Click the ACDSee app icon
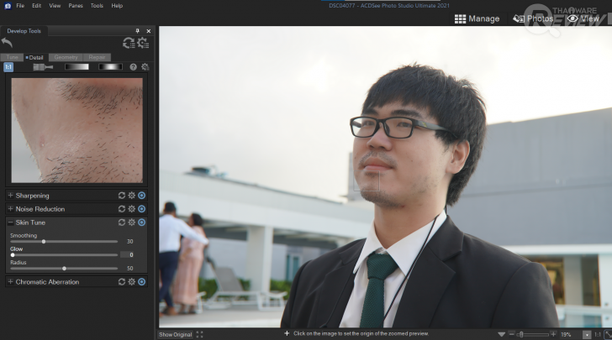 8,6
